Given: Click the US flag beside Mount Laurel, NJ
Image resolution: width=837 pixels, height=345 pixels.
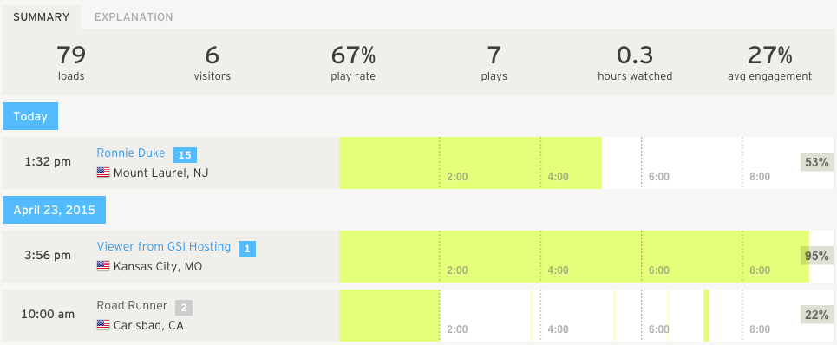Looking at the screenshot, I should 103,172.
